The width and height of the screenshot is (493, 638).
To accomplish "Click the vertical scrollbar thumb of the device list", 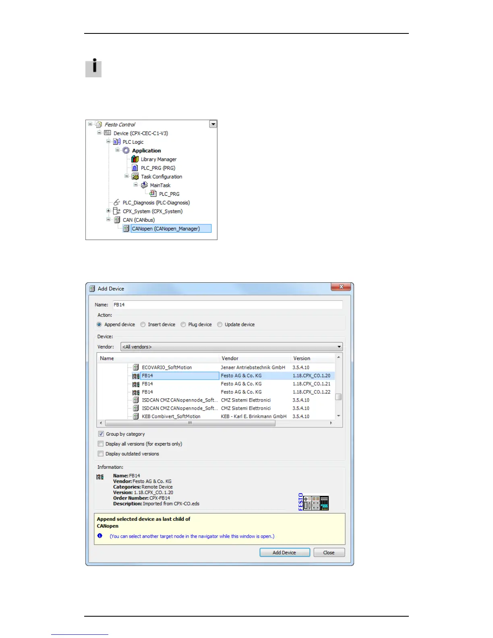I will pyautogui.click(x=339, y=397).
